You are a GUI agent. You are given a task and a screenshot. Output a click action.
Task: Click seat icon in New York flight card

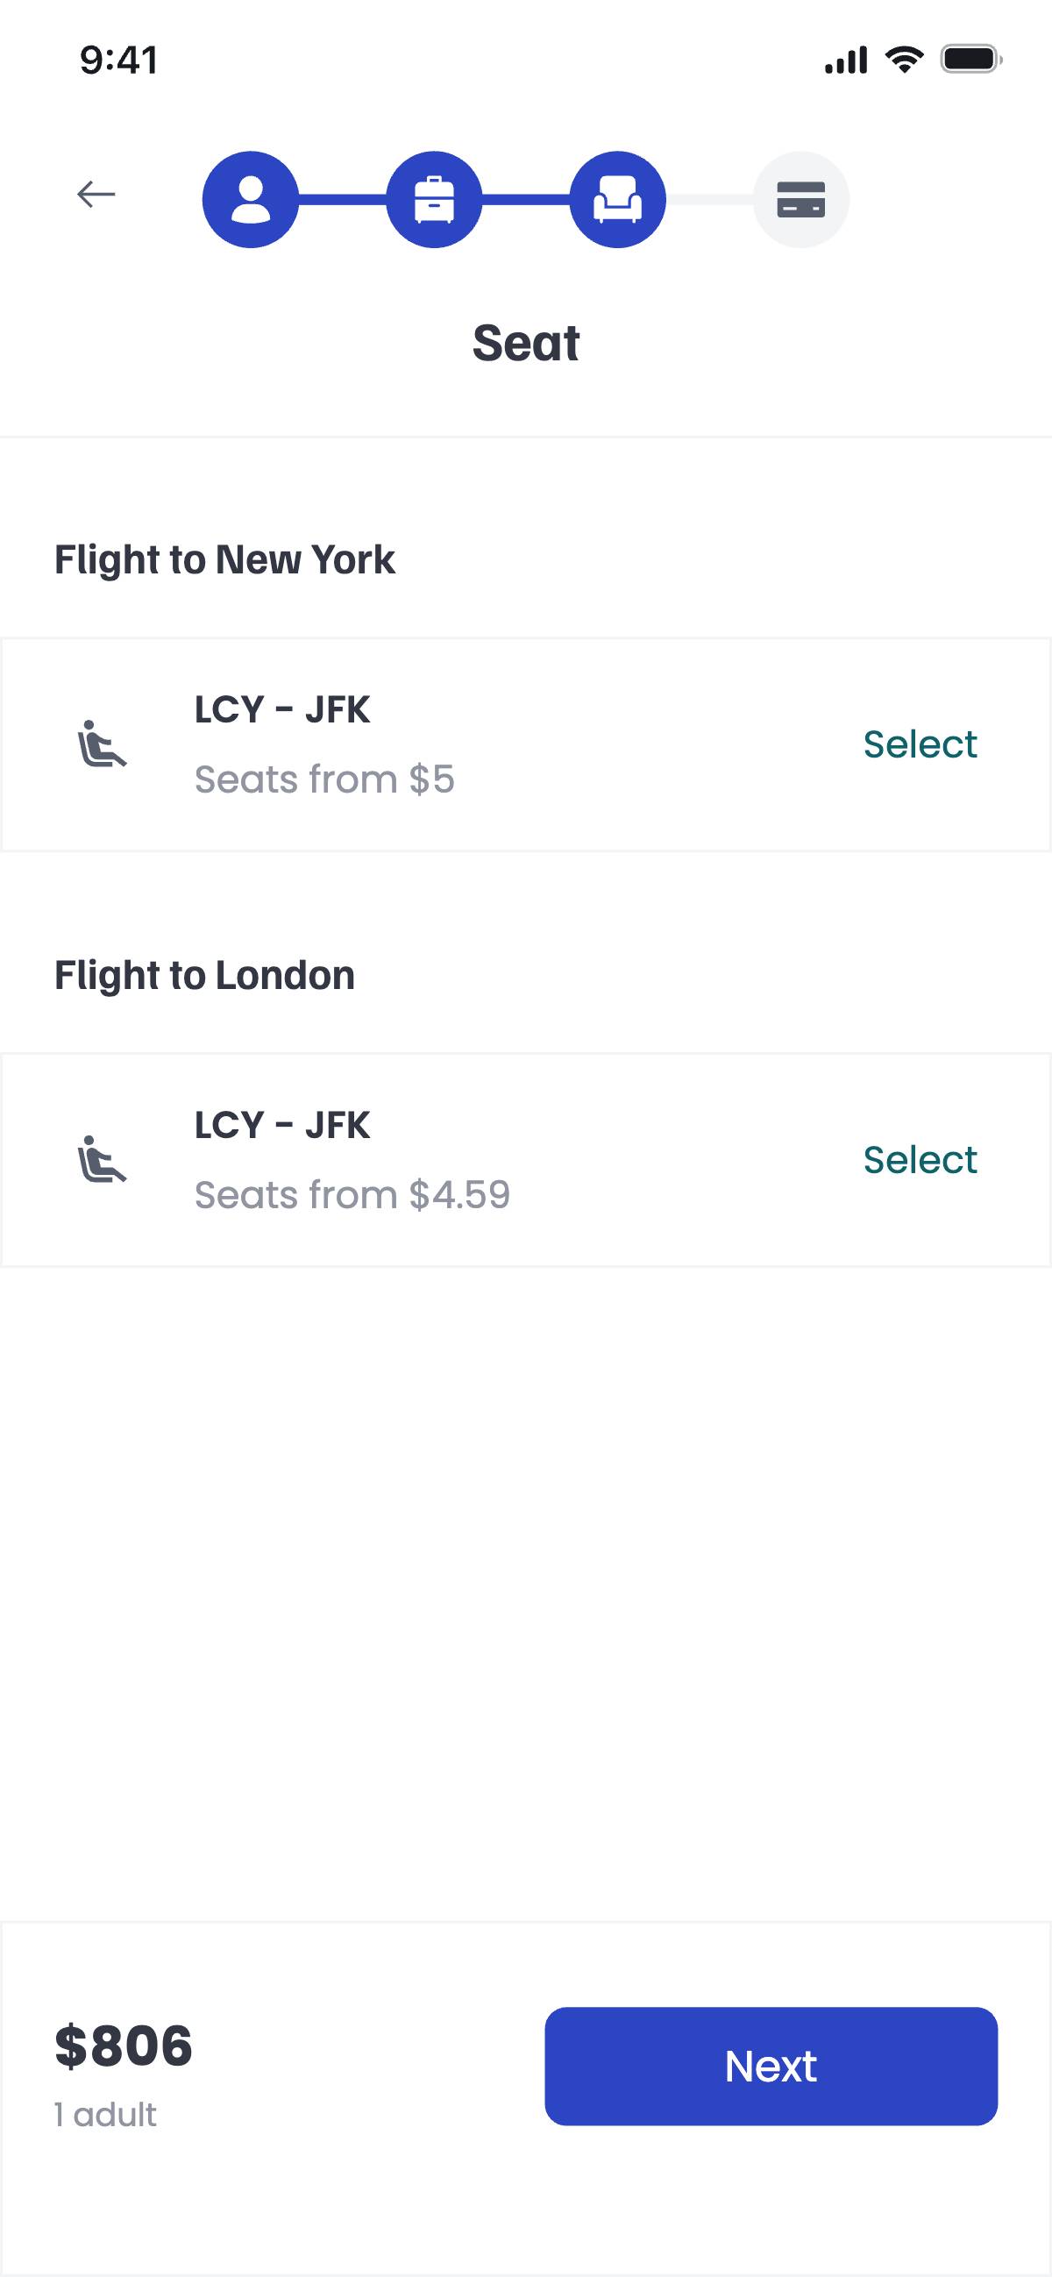[x=103, y=744]
